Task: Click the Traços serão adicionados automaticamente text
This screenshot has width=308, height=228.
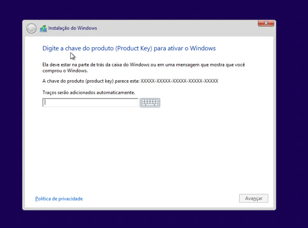Action: pyautogui.click(x=89, y=93)
